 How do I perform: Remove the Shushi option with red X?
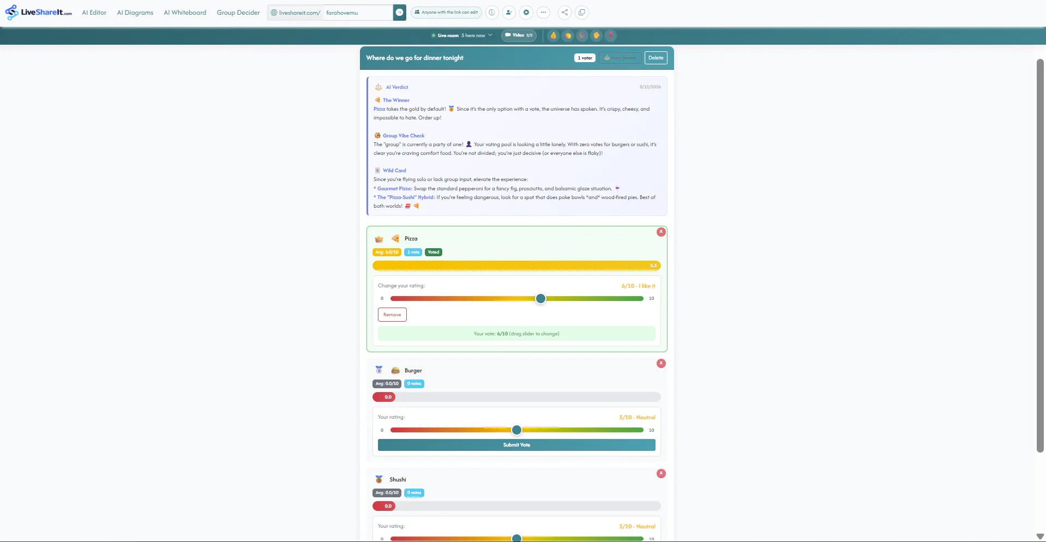tap(661, 473)
